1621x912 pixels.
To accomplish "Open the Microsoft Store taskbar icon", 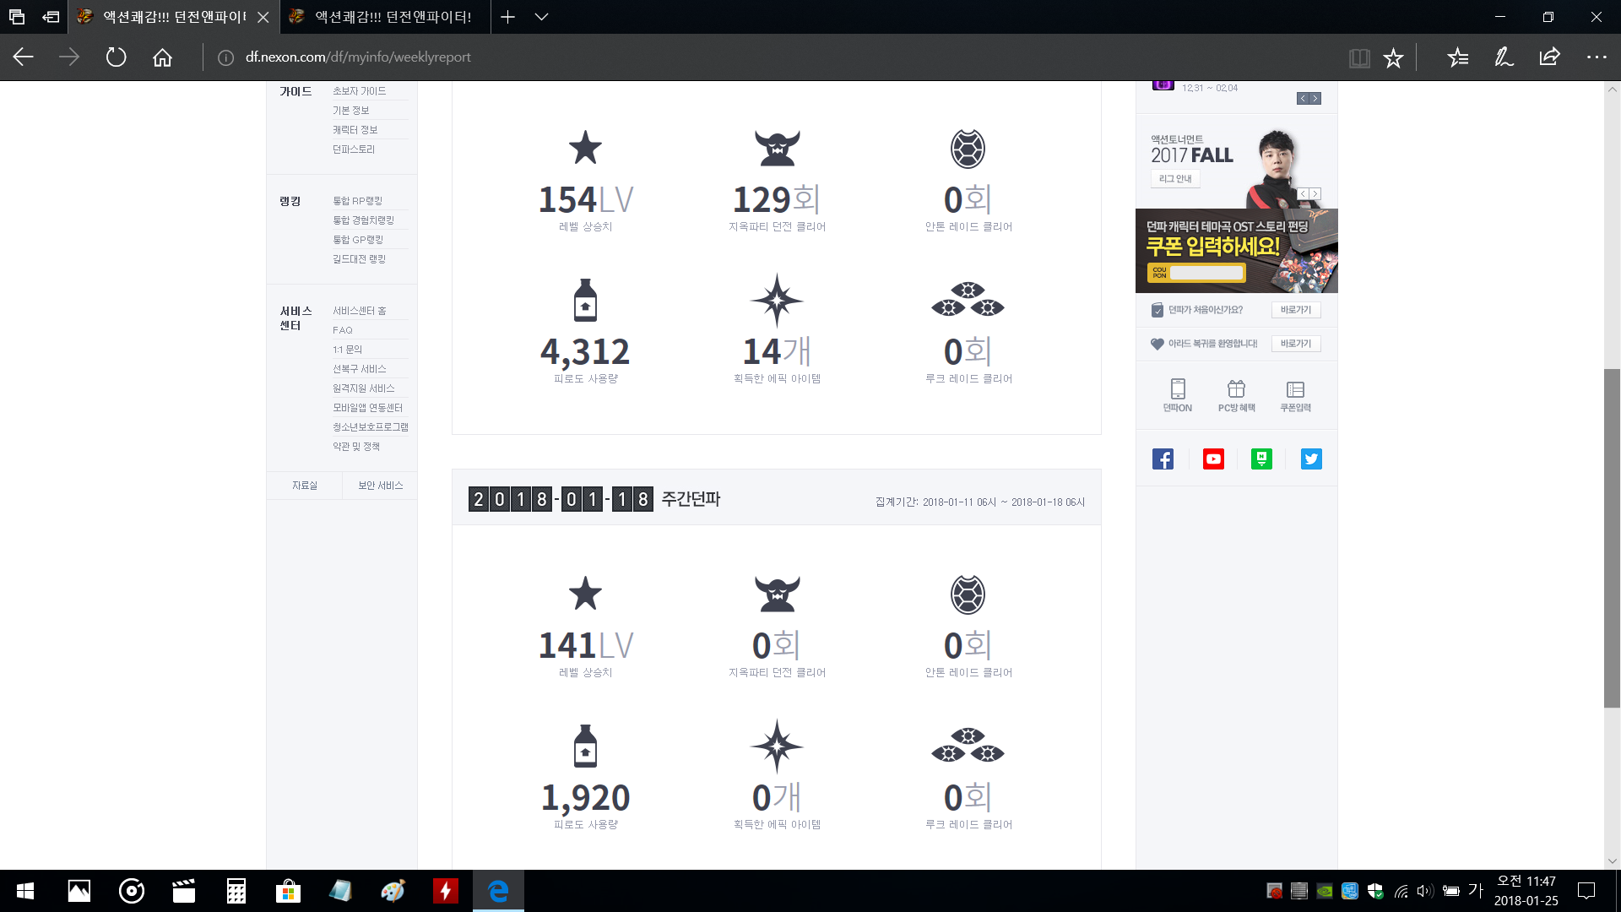I will pos(288,891).
